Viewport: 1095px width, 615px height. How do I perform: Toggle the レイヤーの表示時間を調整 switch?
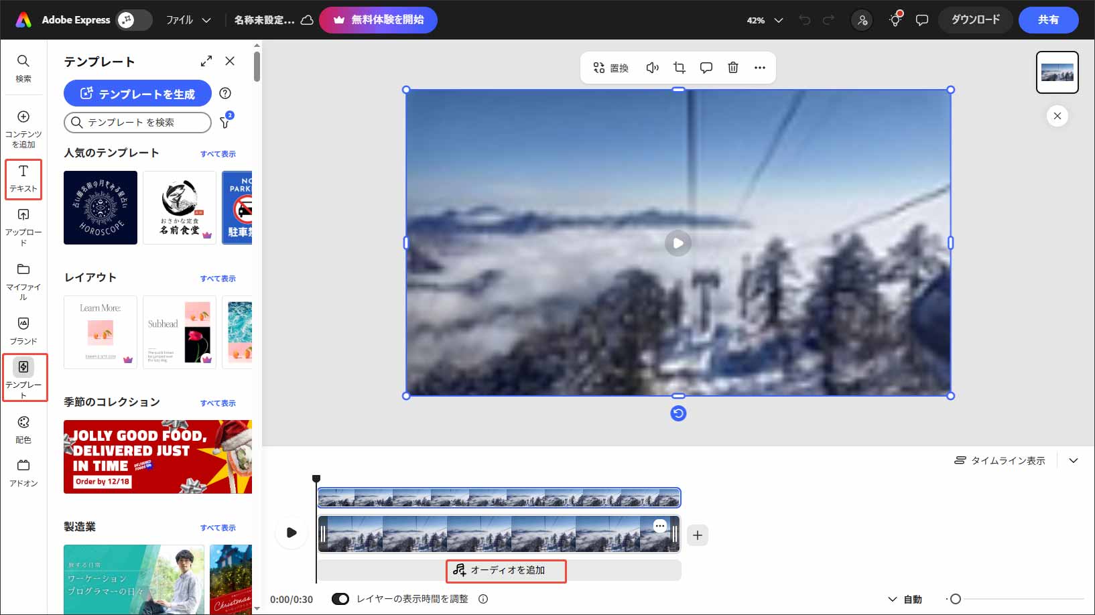(x=342, y=599)
